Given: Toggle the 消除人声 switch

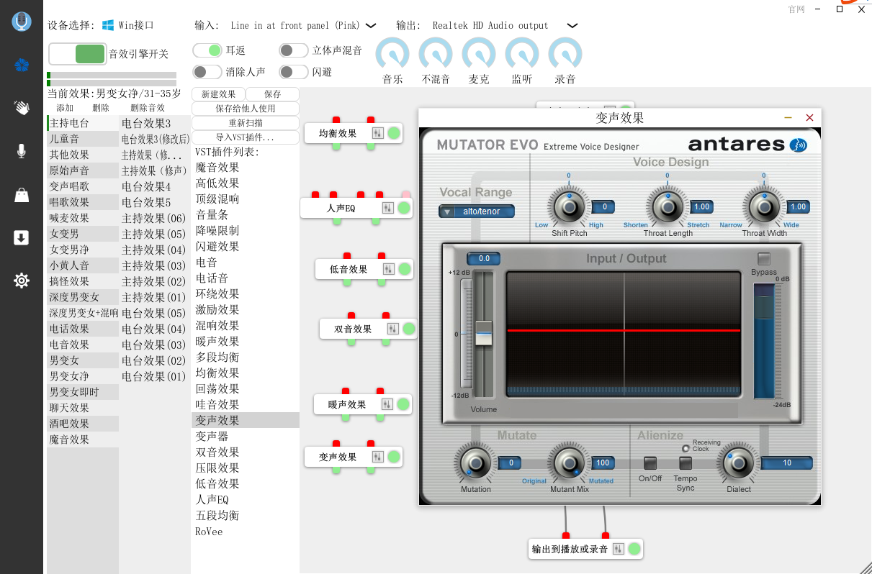Looking at the screenshot, I should pos(207,72).
